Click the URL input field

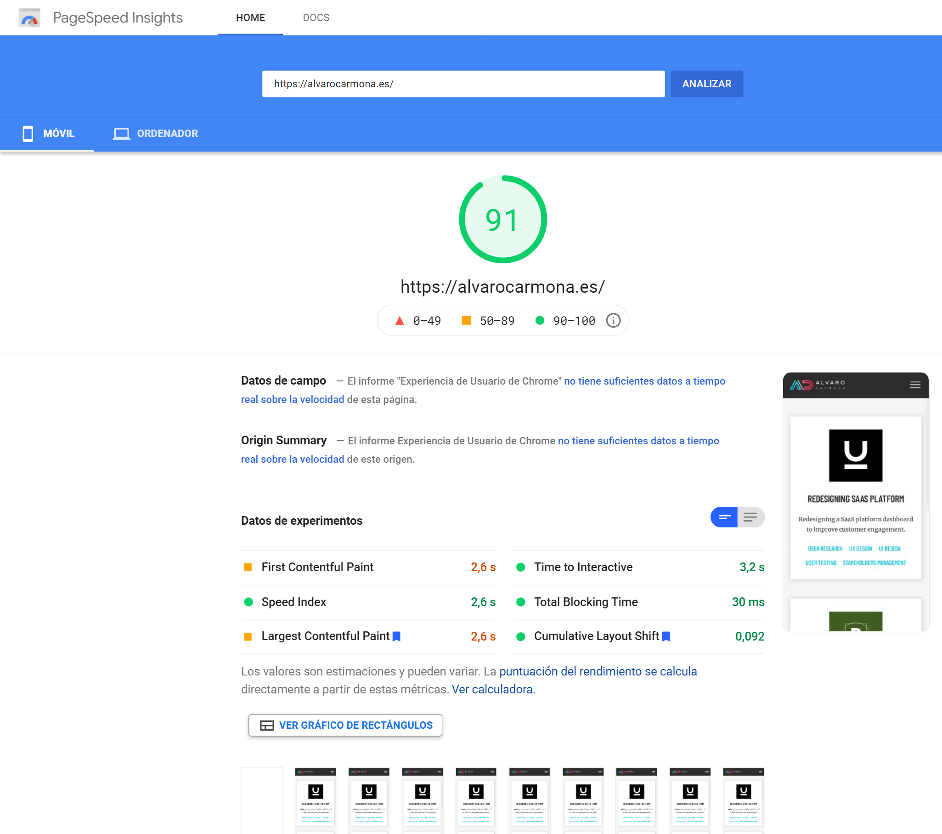coord(463,84)
